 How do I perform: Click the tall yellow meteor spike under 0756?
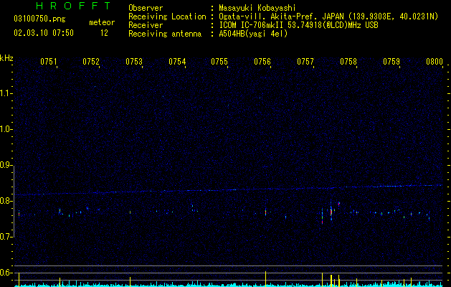[265, 278]
